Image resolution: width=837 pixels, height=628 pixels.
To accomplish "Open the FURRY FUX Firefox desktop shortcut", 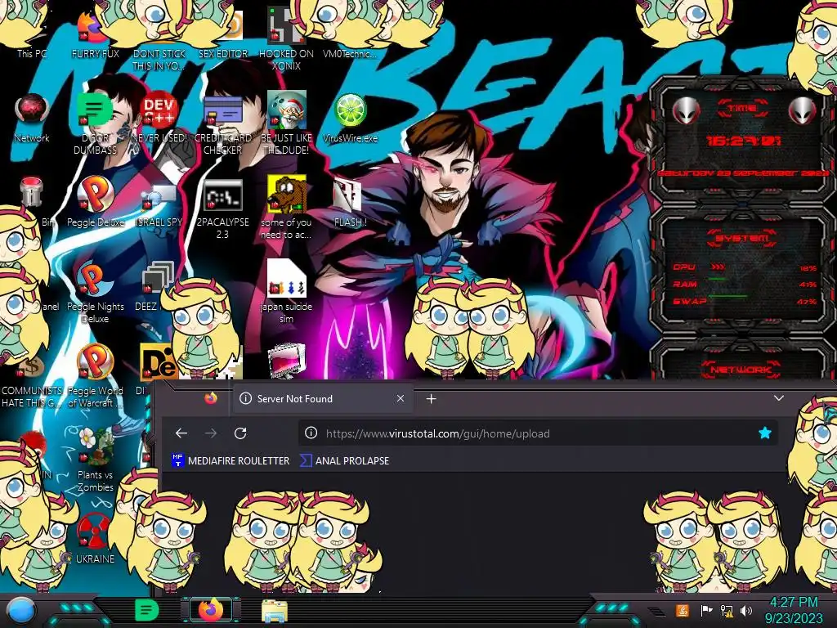I will [94, 33].
